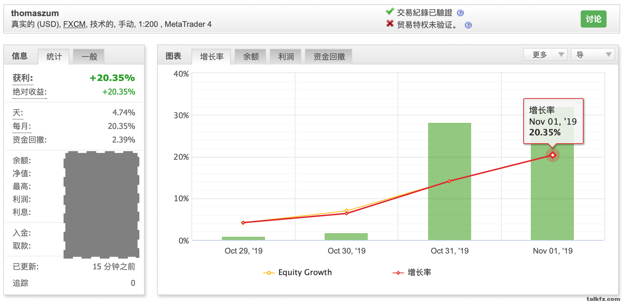Expand the 导 export dropdown
Screen dimensions: 622x303
point(593,55)
